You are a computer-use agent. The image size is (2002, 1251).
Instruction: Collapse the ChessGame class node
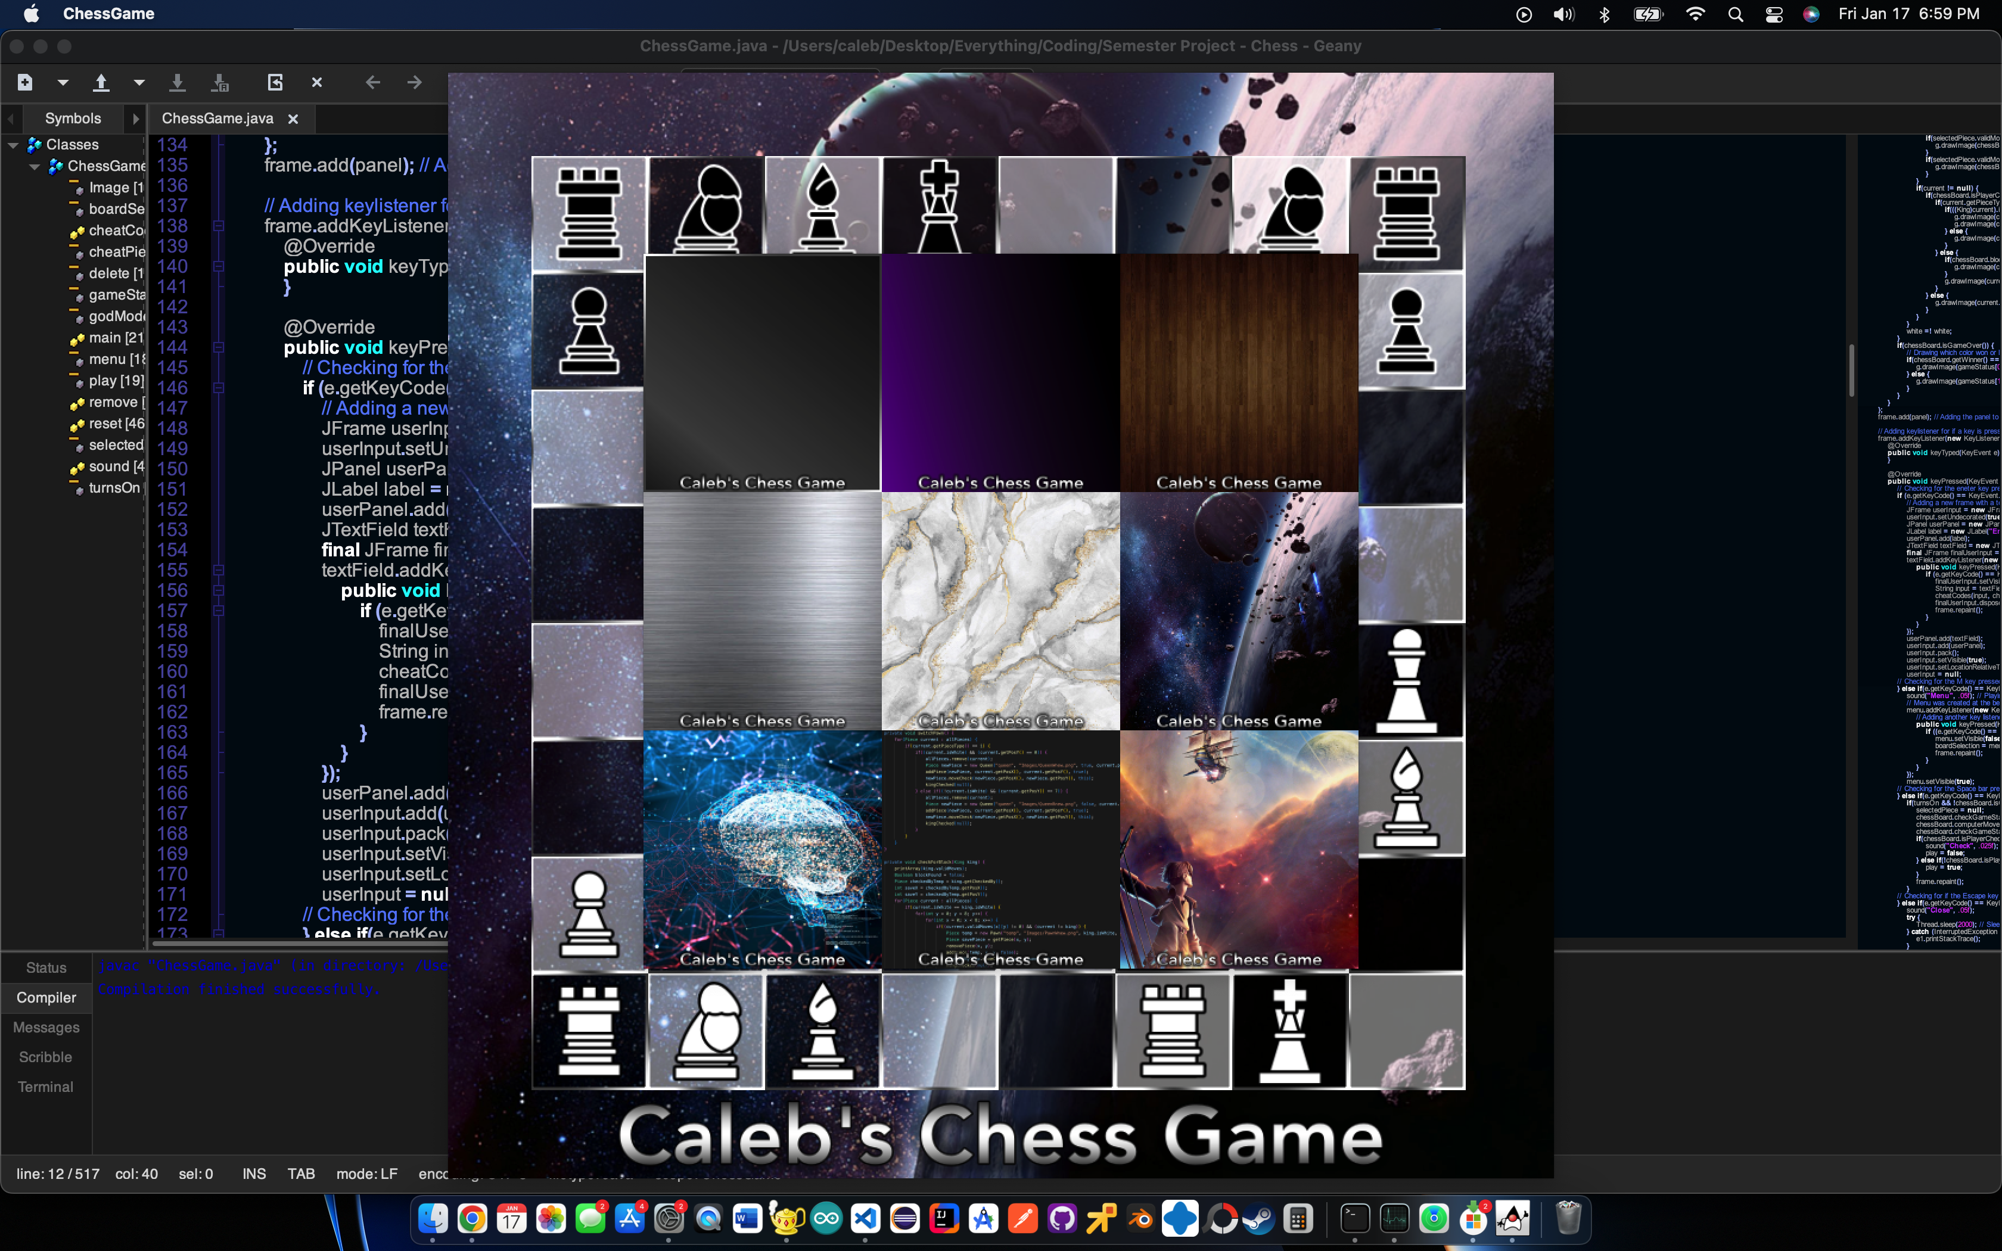[35, 166]
